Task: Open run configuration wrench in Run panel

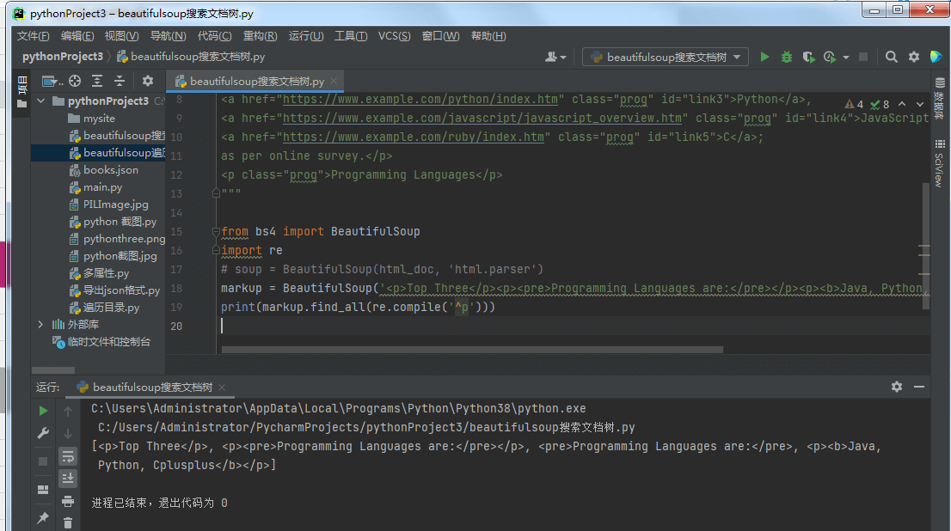Action: (43, 433)
